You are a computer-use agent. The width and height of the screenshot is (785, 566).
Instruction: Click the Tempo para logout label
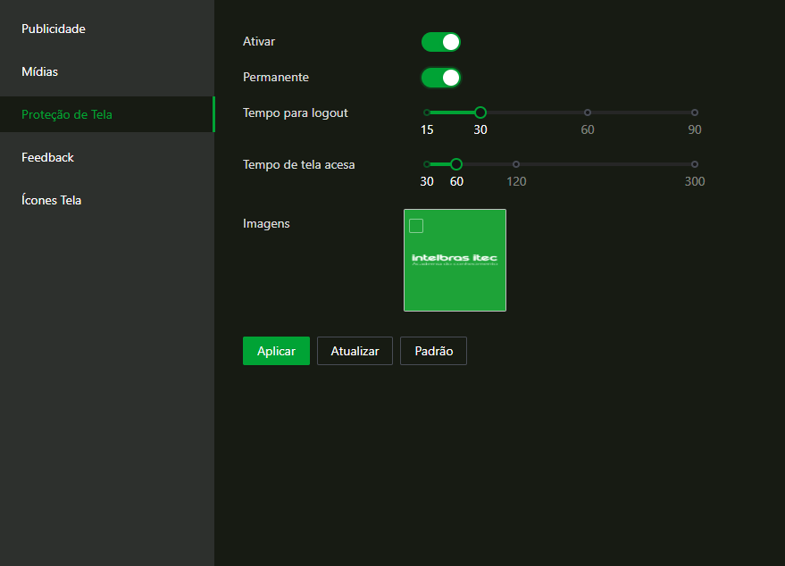coord(296,113)
